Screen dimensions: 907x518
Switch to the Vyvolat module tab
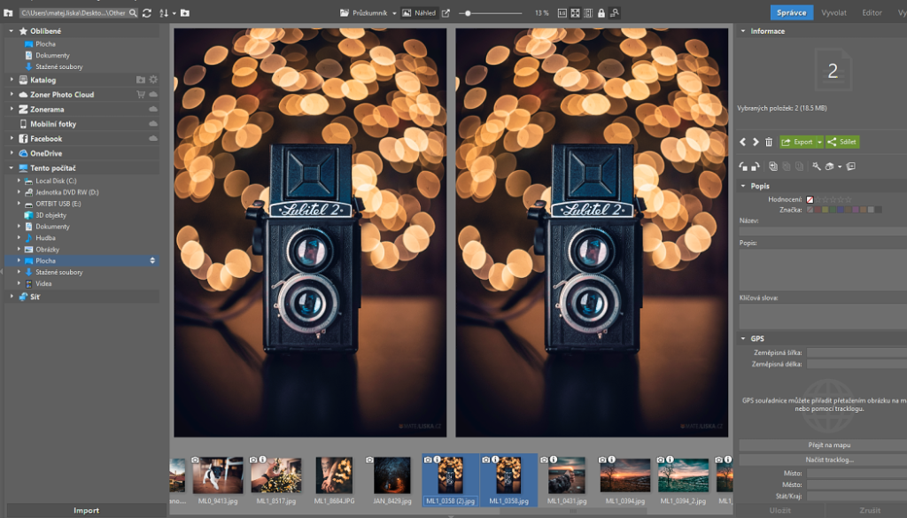click(833, 12)
